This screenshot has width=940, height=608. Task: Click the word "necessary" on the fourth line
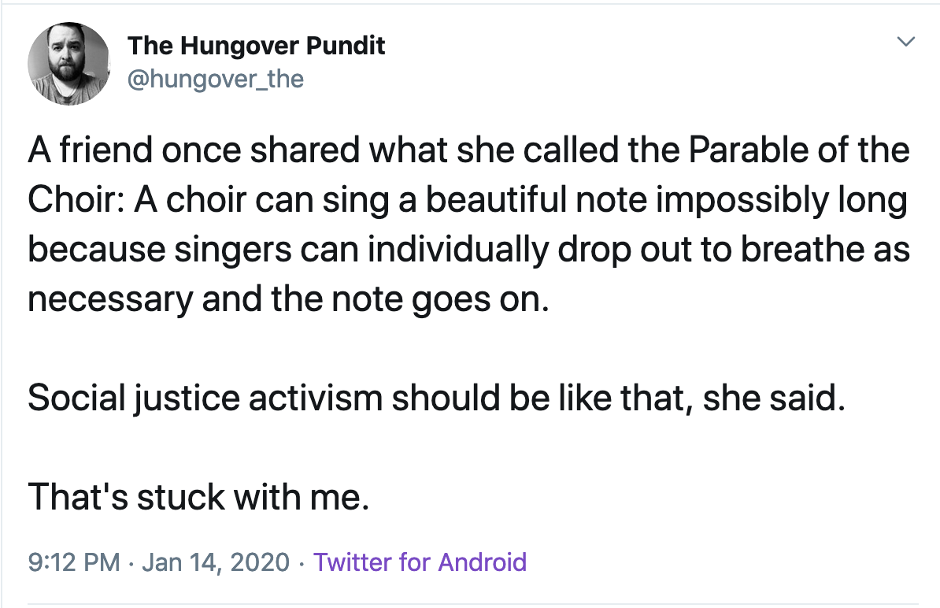pyautogui.click(x=110, y=300)
